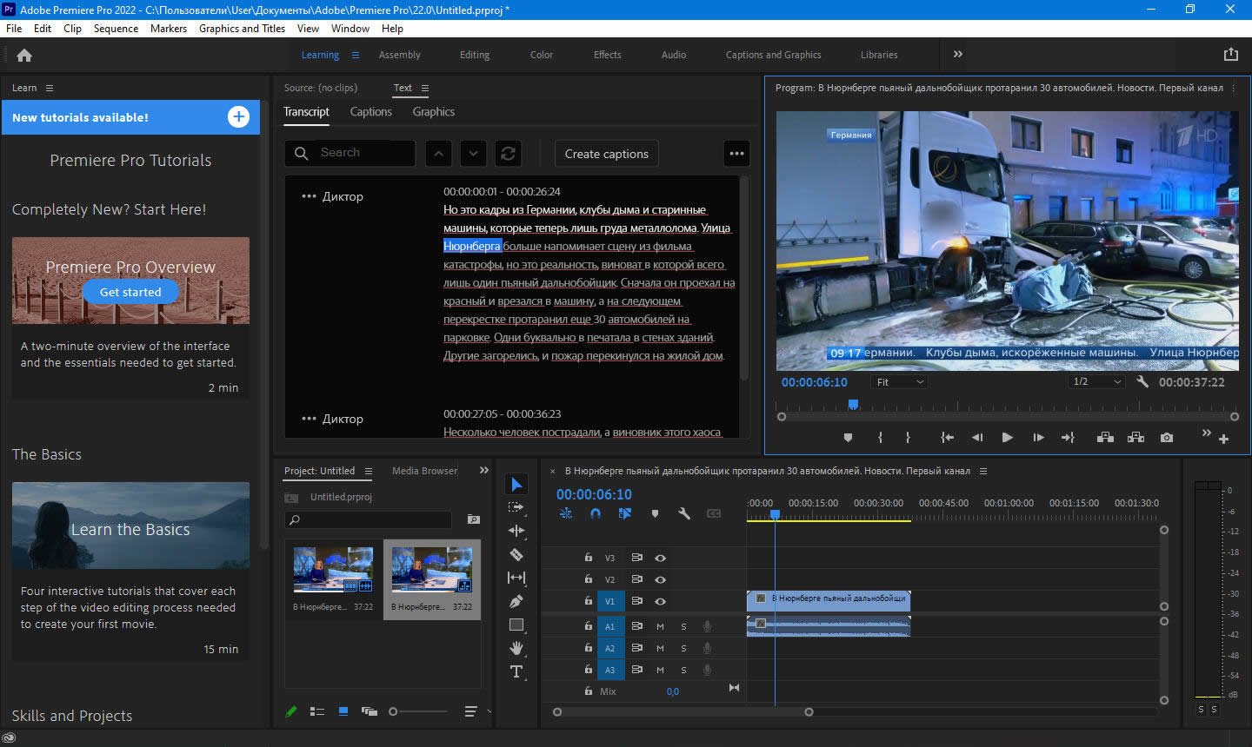
Task: Mute audio track A1
Action: 660,626
